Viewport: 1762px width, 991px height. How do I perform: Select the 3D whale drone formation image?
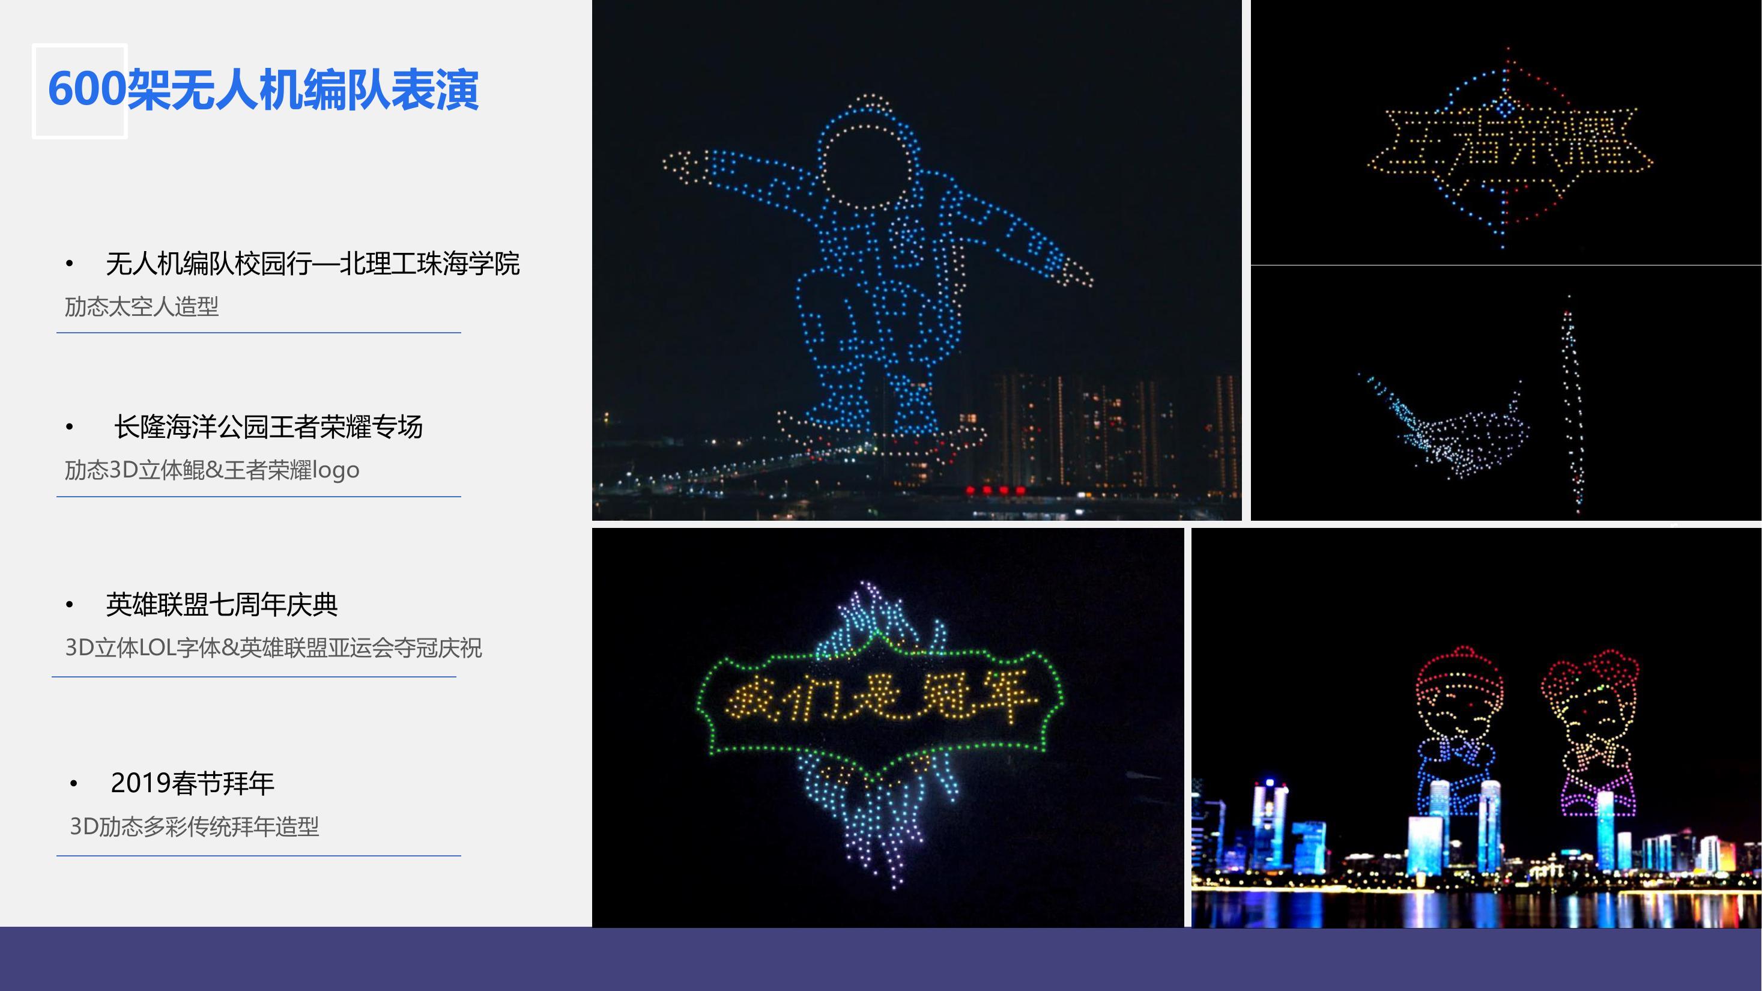(1506, 393)
